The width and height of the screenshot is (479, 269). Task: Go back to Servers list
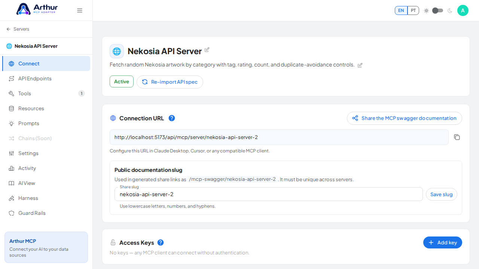(18, 29)
